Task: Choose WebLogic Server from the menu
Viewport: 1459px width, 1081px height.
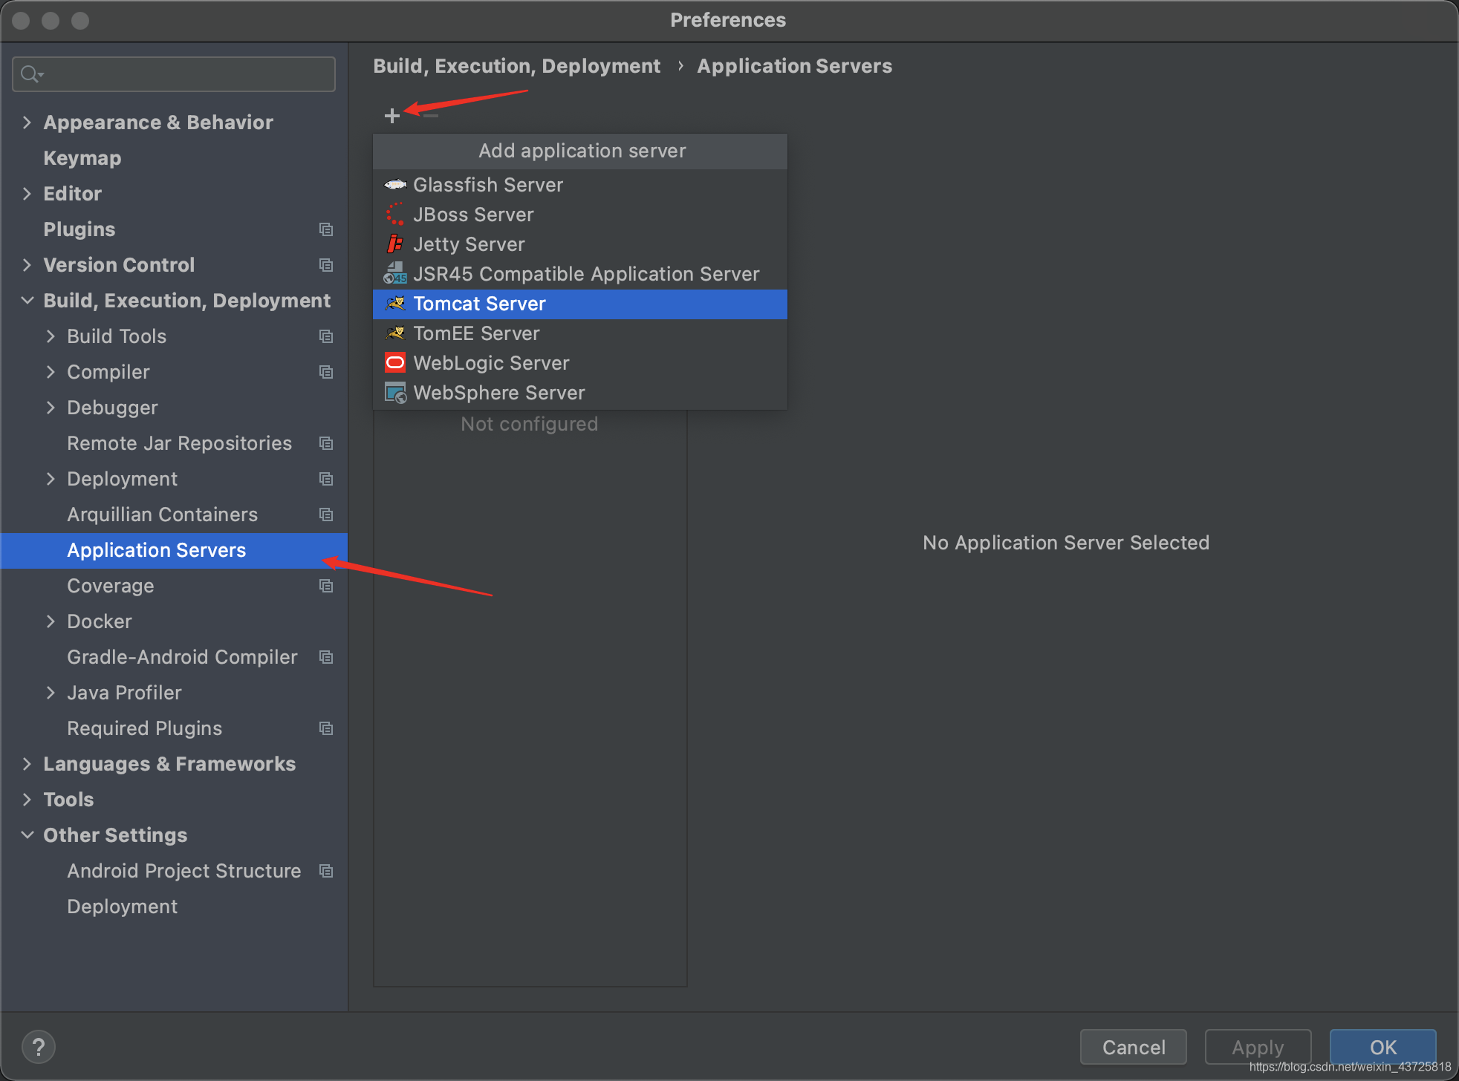Action: [580, 363]
